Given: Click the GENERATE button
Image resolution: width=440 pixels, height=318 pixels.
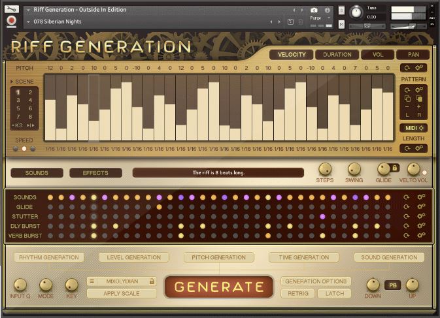Looking at the screenshot, I should coord(219,287).
